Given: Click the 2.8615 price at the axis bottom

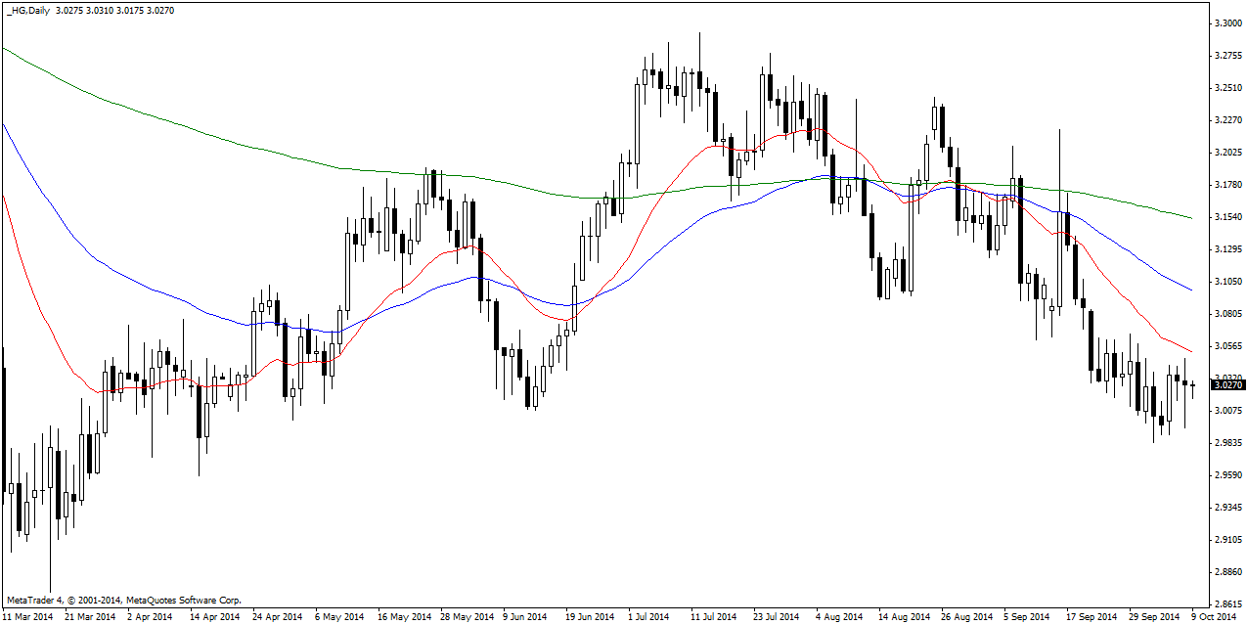Looking at the screenshot, I should (1227, 604).
